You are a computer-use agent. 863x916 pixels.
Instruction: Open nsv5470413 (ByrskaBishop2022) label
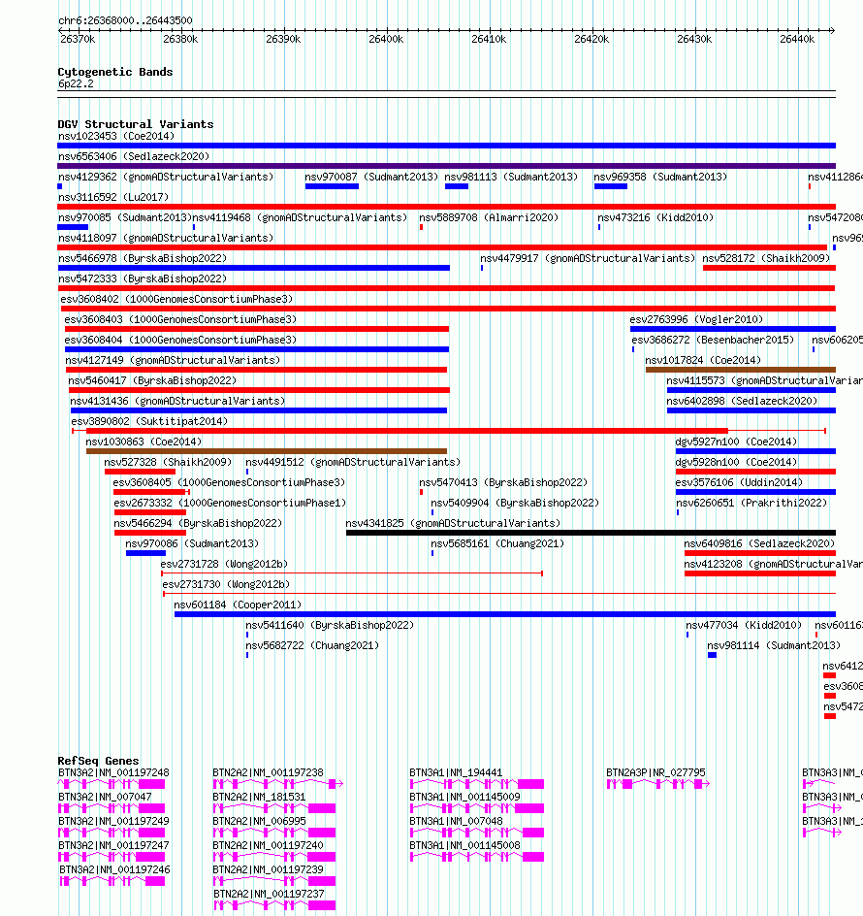pos(503,482)
